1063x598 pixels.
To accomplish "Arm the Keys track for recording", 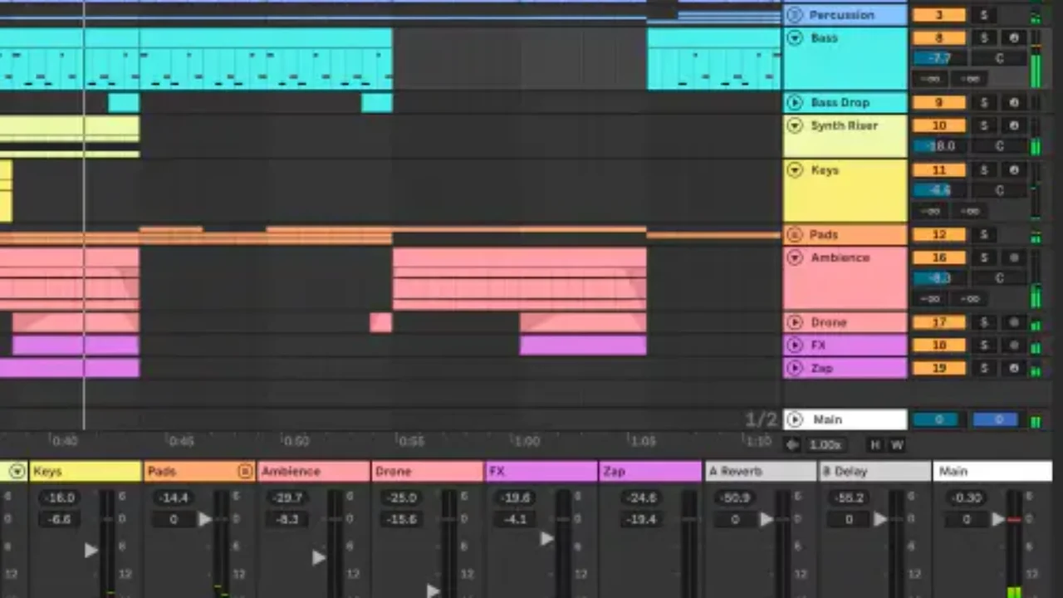I will click(x=1013, y=170).
